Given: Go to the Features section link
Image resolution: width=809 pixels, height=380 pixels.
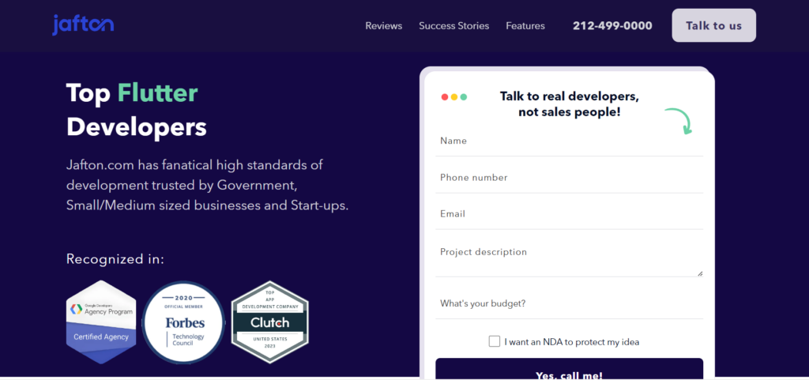Looking at the screenshot, I should click(525, 26).
